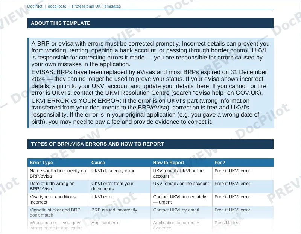This screenshot has width=301, height=234.
Task: Click 'UKVI error' cause cell in visa type row
Action: 120,199
